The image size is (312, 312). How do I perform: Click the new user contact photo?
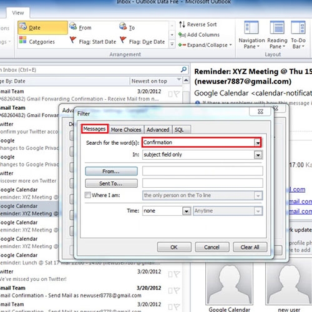tap(289, 284)
